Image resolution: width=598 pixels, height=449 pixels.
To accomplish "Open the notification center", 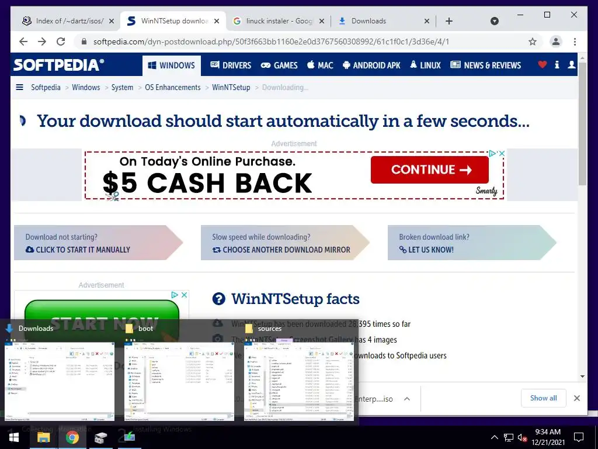I will pyautogui.click(x=579, y=437).
